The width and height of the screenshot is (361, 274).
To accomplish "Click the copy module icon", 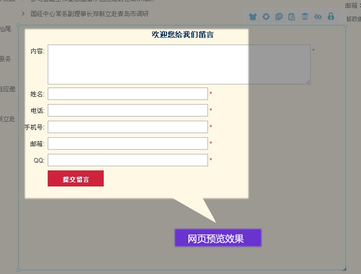I will [279, 17].
